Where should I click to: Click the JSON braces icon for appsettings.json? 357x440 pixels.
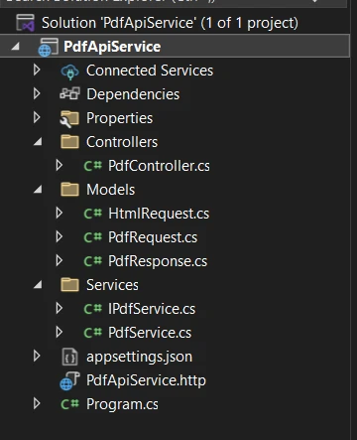[69, 357]
